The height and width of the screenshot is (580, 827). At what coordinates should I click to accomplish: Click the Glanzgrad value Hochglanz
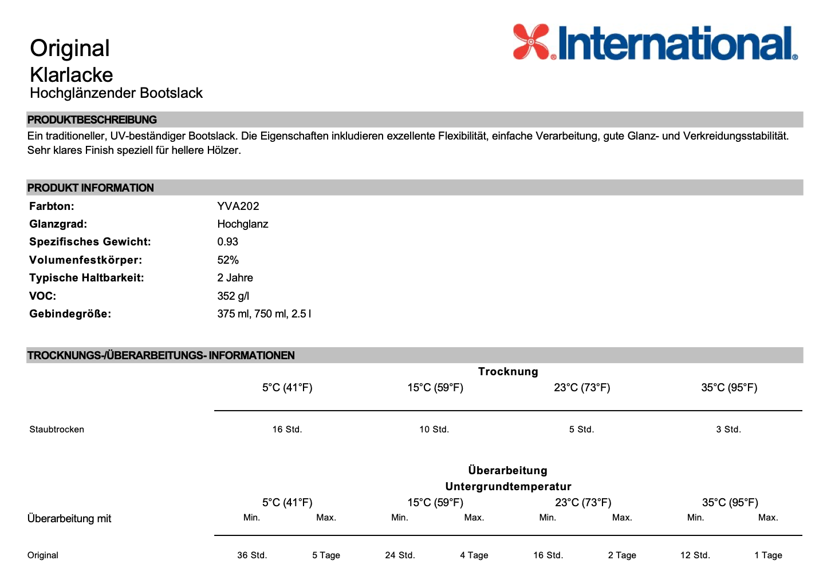pos(243,224)
